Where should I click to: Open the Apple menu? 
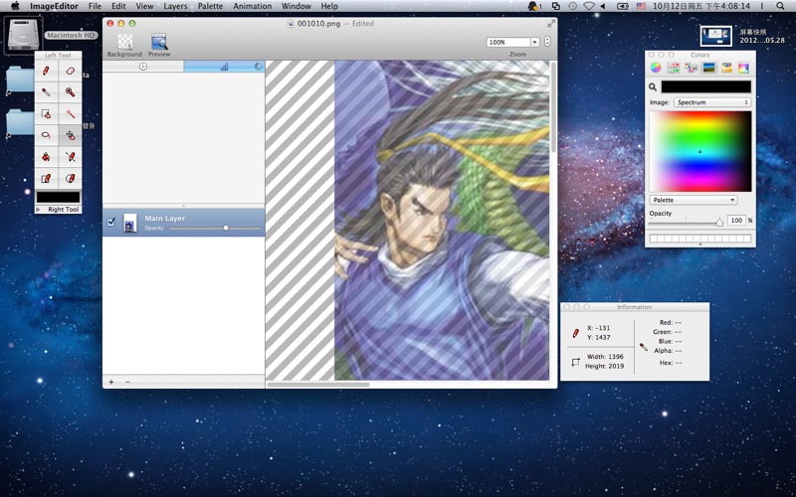tap(14, 6)
